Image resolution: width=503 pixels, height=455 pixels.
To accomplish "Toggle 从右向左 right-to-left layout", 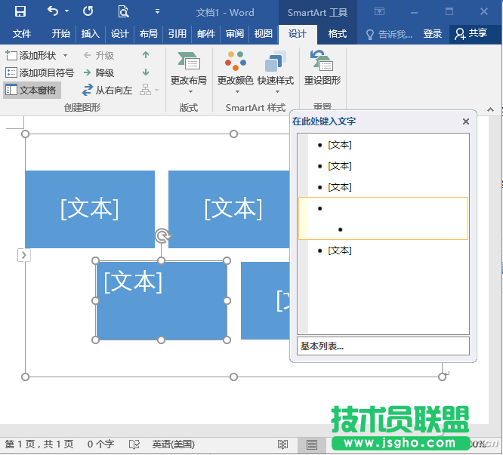I will tap(107, 90).
